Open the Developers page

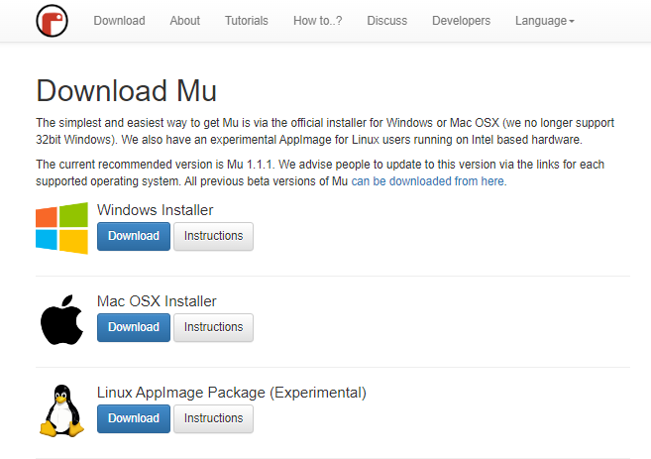point(461,21)
